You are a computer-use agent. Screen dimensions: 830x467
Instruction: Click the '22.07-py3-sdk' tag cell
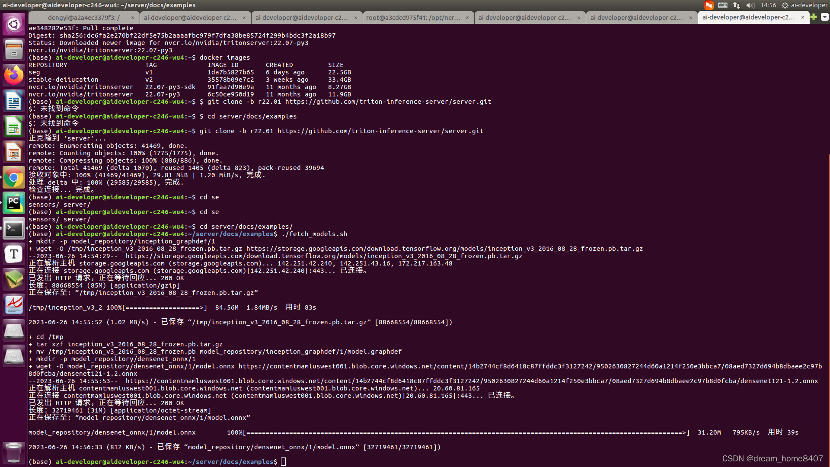coord(170,87)
